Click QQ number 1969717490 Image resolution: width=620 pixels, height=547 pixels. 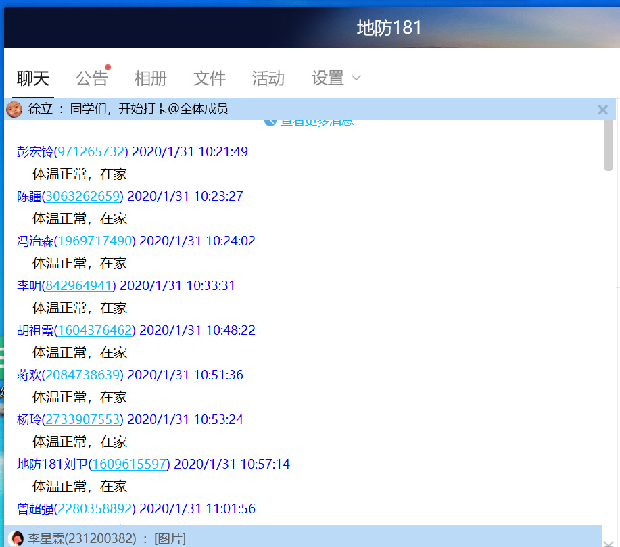(95, 241)
